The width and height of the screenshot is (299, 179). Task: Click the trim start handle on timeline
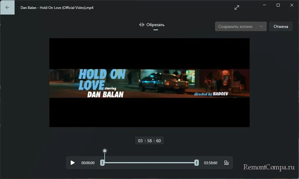[x=102, y=163]
